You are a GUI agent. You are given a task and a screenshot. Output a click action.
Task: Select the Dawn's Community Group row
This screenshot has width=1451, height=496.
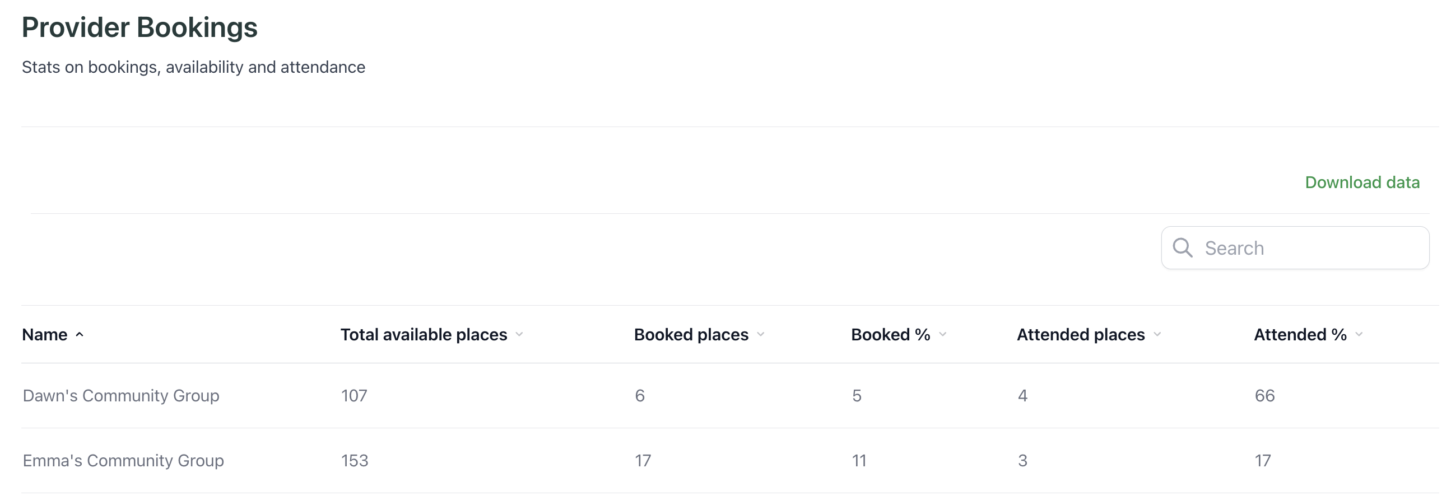[121, 395]
